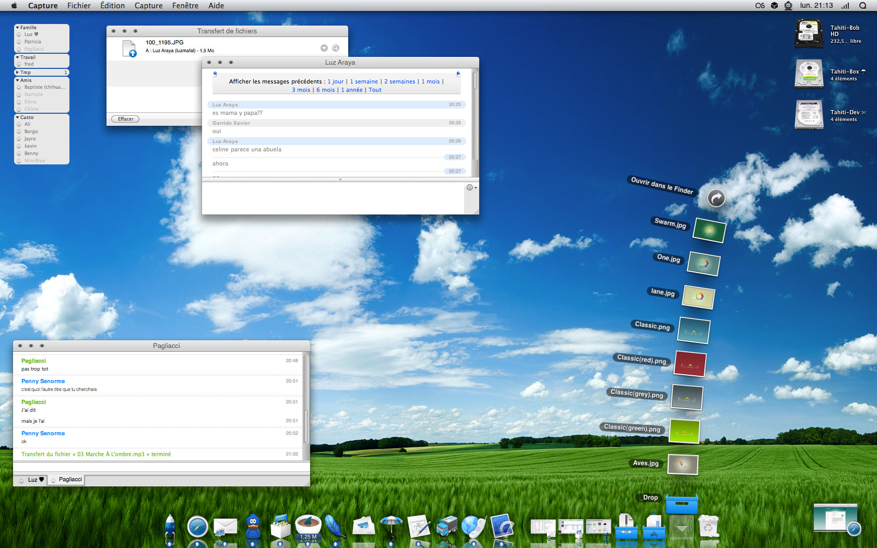This screenshot has width=877, height=548.
Task: Open the Trash in the Dock
Action: pos(708,526)
